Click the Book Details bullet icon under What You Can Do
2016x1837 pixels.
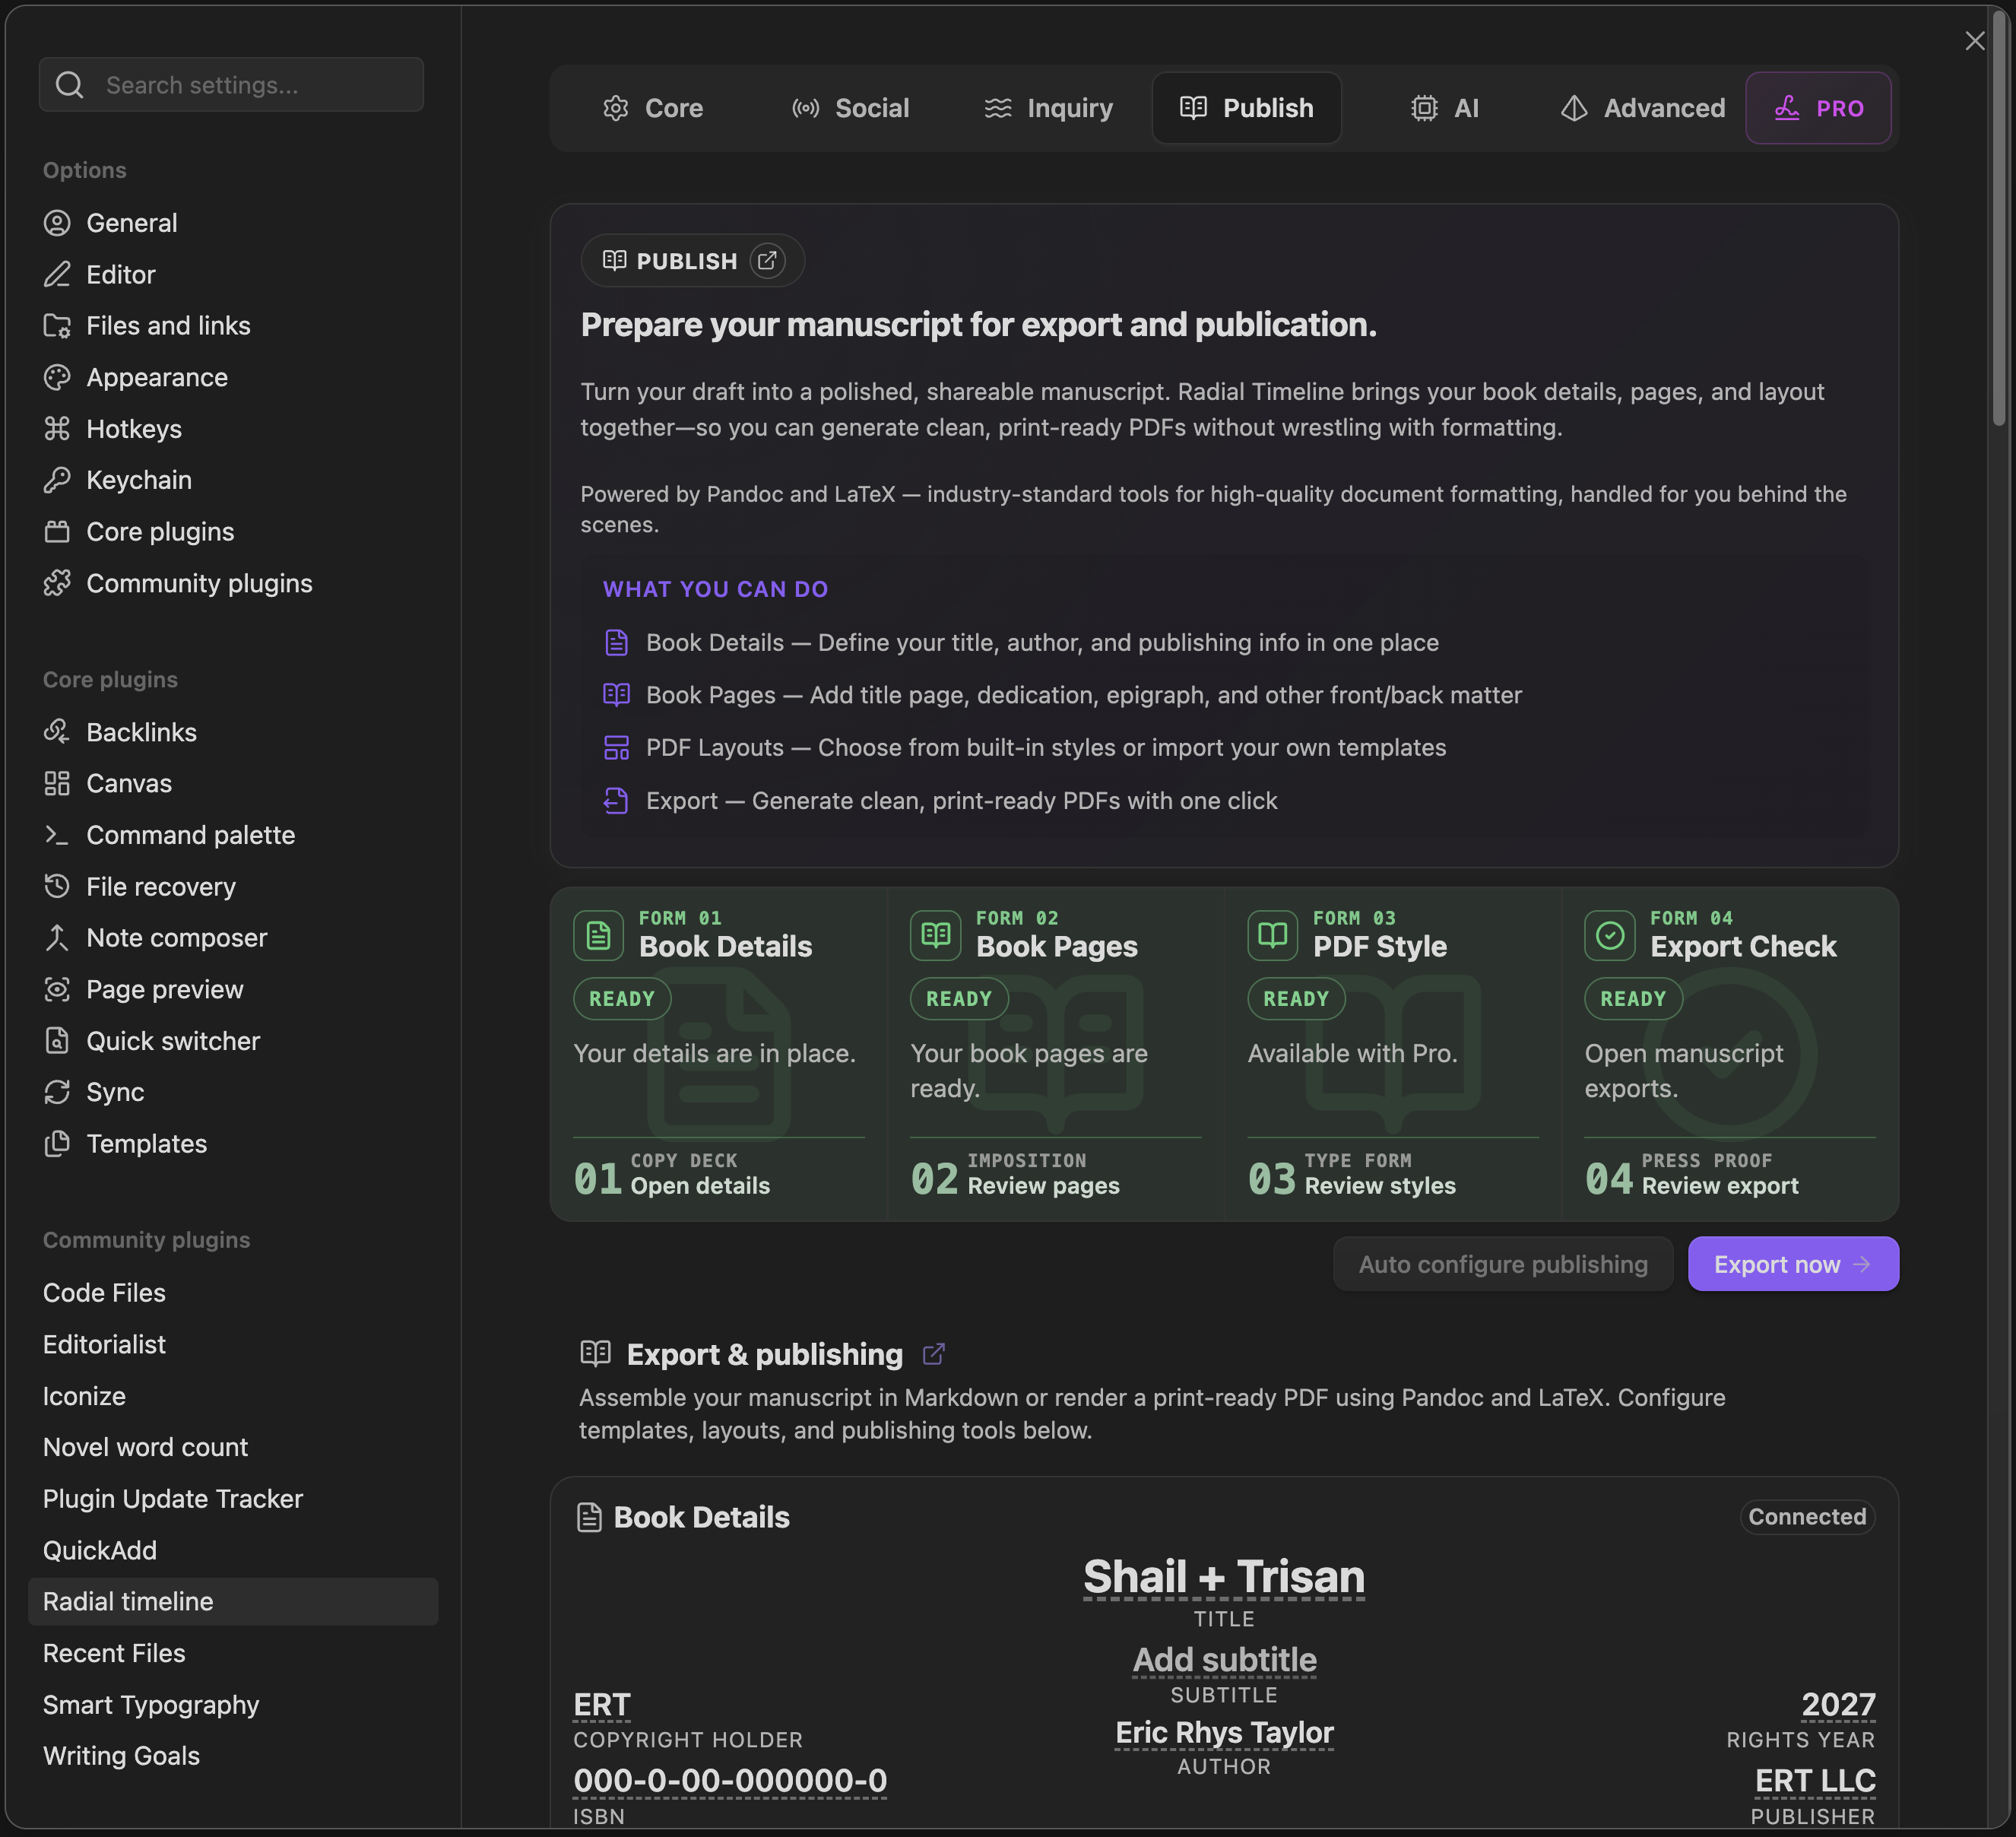click(616, 643)
